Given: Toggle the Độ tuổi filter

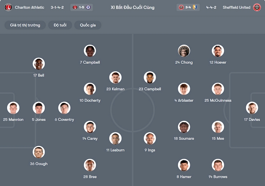Looking at the screenshot, I should tap(61, 25).
